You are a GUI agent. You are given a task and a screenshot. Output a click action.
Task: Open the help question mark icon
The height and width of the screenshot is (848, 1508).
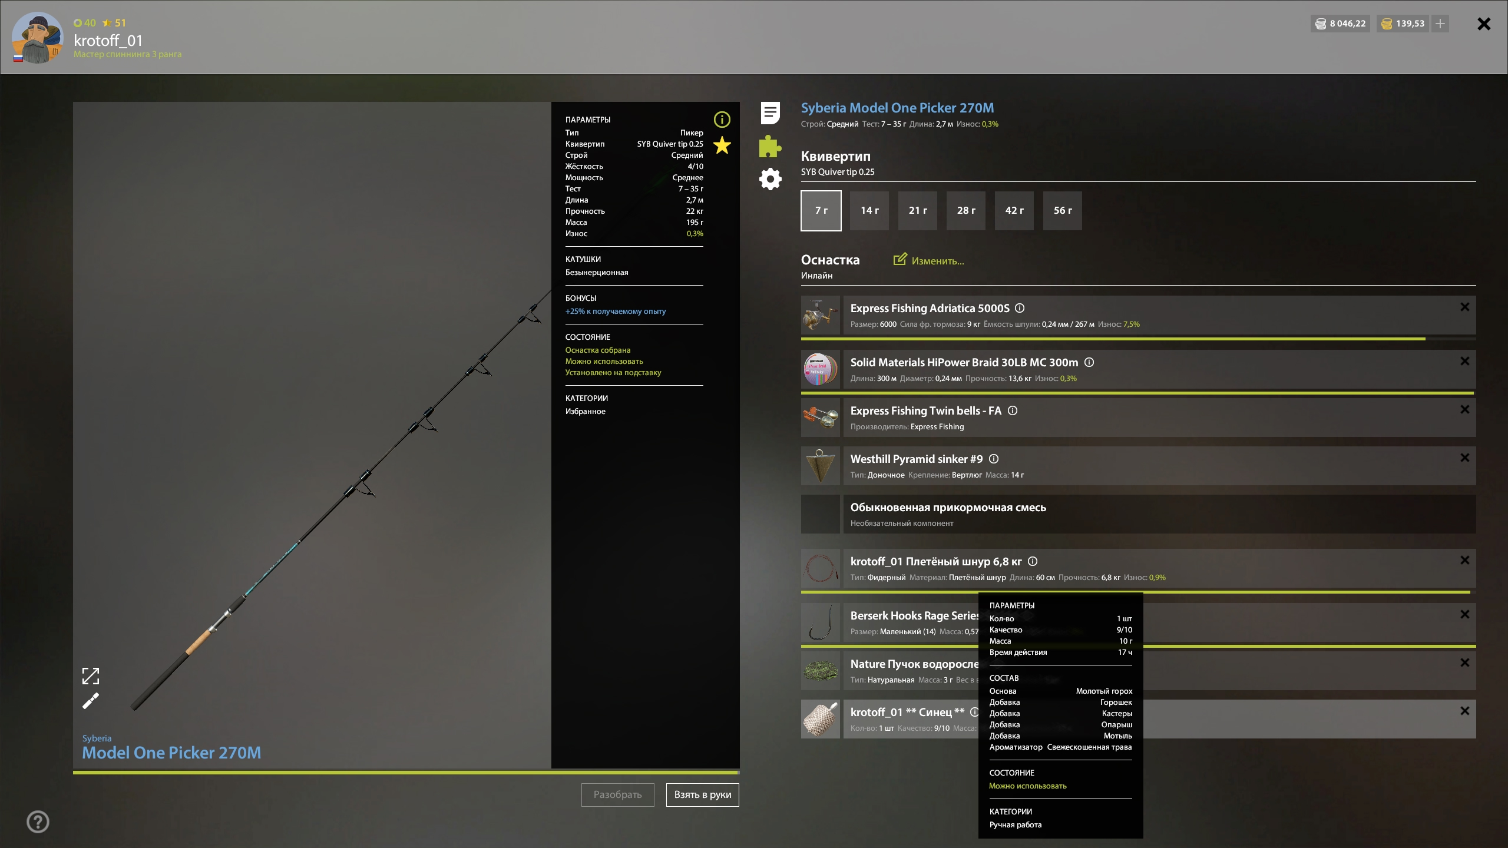[38, 821]
